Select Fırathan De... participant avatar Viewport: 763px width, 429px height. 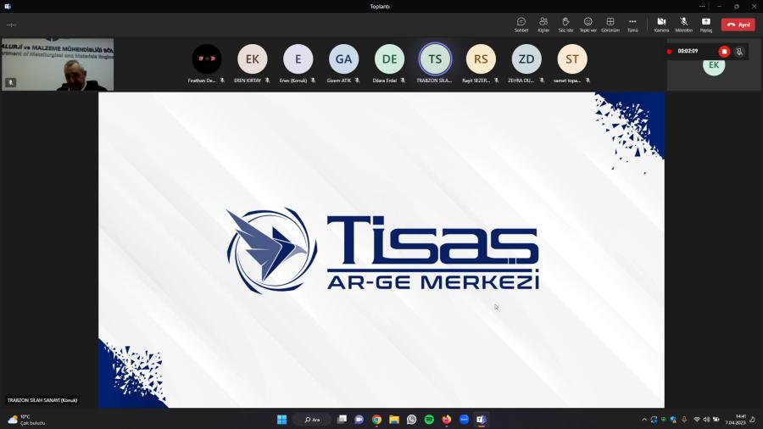pyautogui.click(x=206, y=58)
